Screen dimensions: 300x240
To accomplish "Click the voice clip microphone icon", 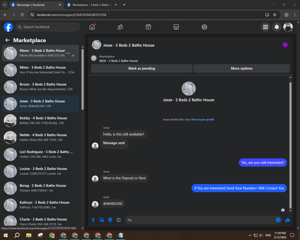I will pyautogui.click(x=93, y=220).
